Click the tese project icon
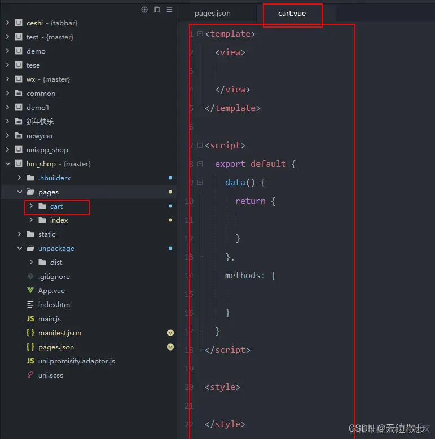 (19, 65)
